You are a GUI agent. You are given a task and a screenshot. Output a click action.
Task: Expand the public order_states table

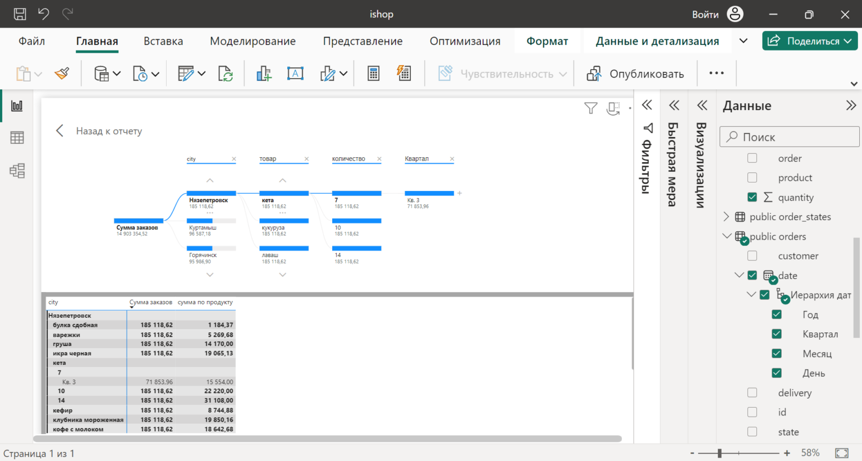(x=726, y=216)
